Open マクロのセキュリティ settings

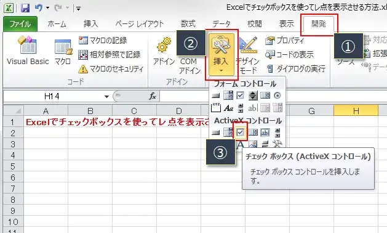tap(111, 69)
